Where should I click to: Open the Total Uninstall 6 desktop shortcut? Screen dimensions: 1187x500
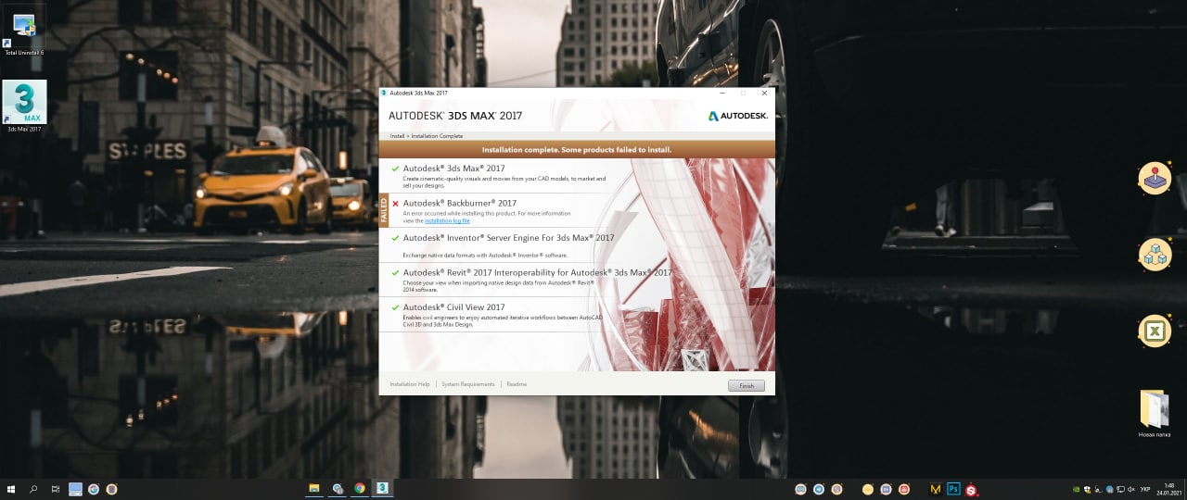tap(24, 31)
